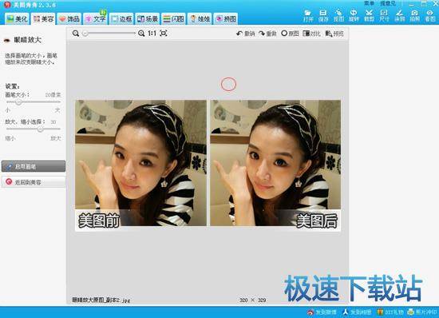Screen dimensions: 439x318
Task: Open the Size (尺寸) tool
Action: pos(384,16)
